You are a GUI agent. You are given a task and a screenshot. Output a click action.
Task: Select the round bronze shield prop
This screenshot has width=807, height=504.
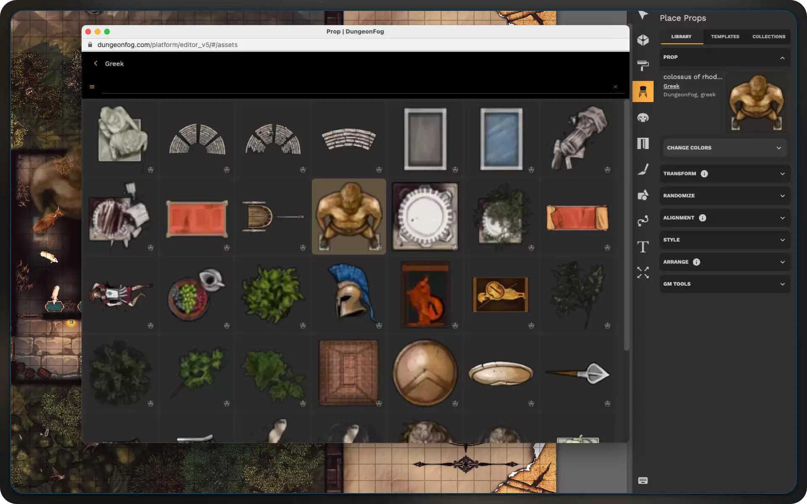425,372
